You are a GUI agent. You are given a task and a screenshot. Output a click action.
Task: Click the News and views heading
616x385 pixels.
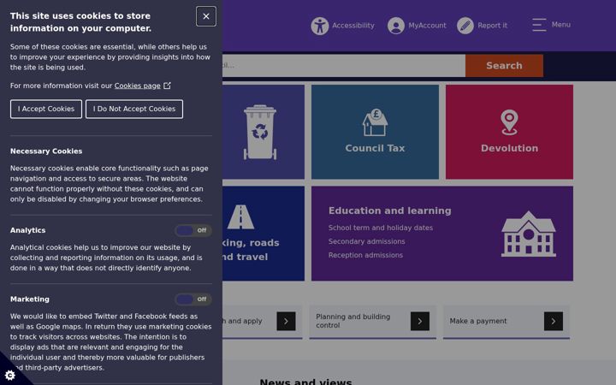(x=305, y=381)
